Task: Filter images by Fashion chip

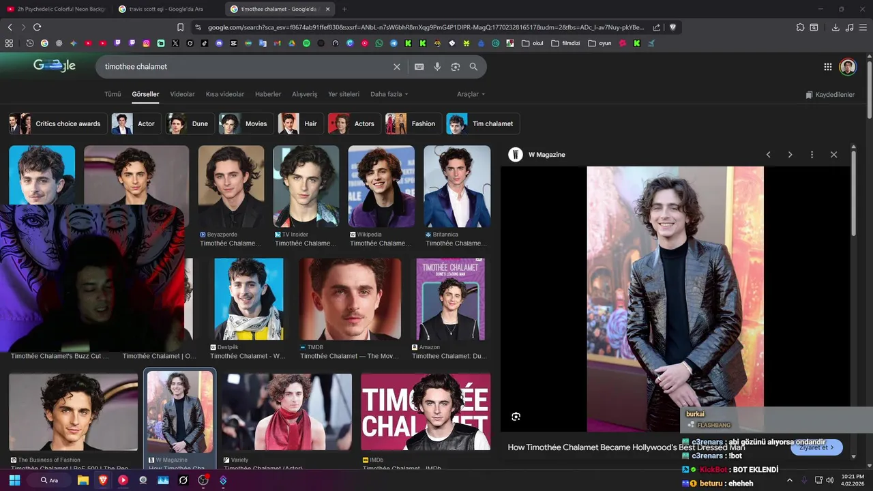Action: click(x=413, y=123)
